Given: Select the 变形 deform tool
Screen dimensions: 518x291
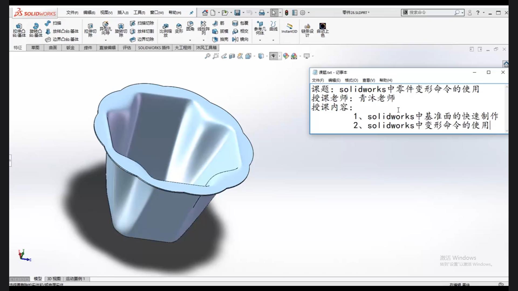Looking at the screenshot, I should click(179, 28).
